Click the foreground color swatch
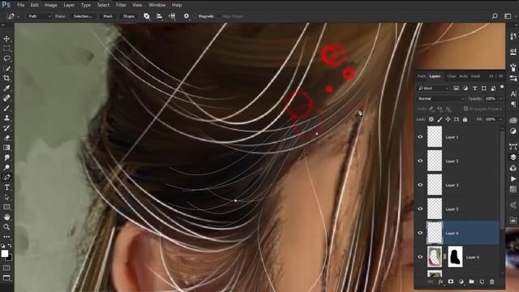The height and width of the screenshot is (292, 519). pos(5,254)
